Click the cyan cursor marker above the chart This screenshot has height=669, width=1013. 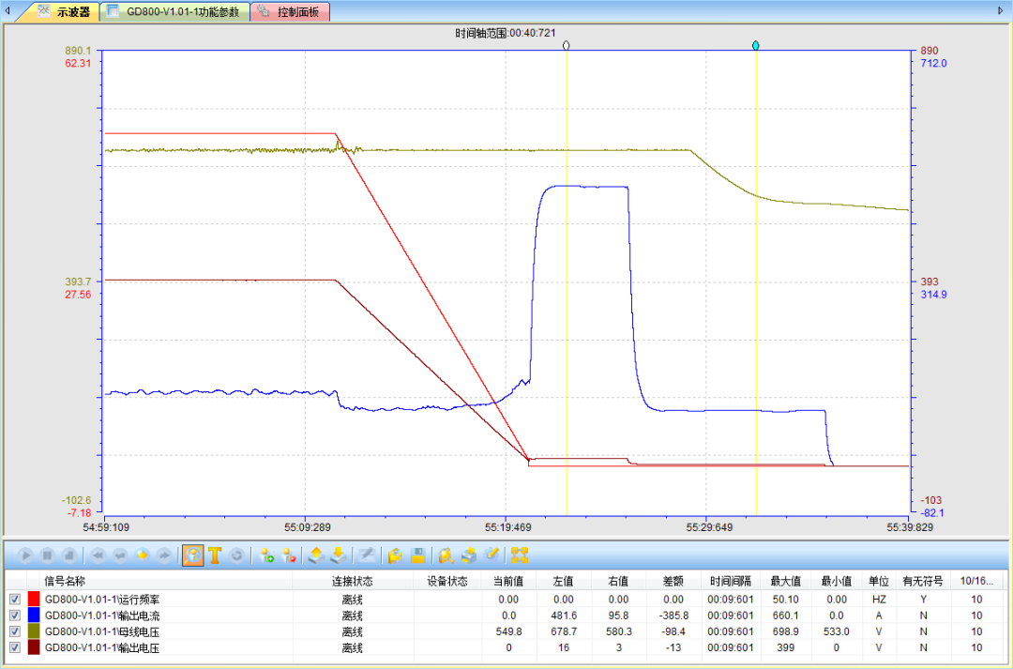tap(755, 45)
